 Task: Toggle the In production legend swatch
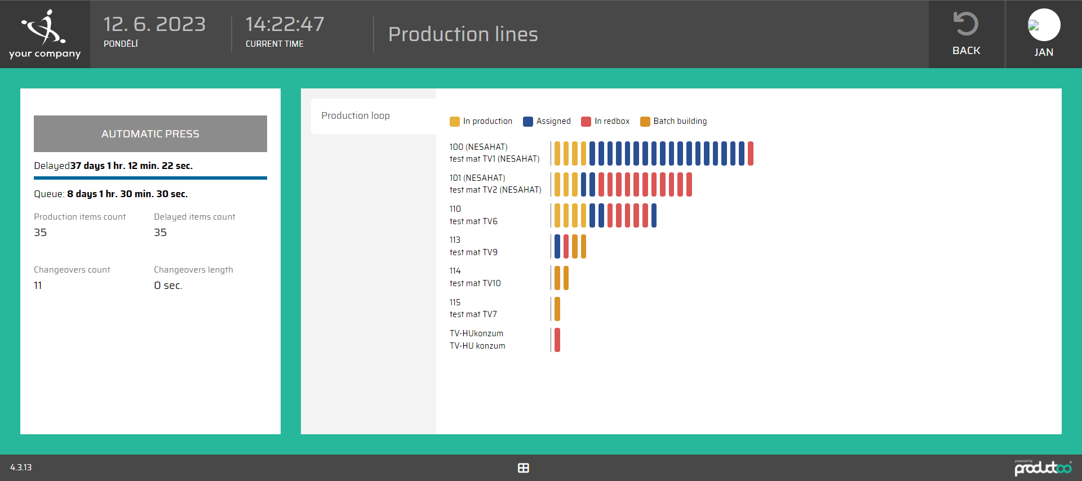455,122
